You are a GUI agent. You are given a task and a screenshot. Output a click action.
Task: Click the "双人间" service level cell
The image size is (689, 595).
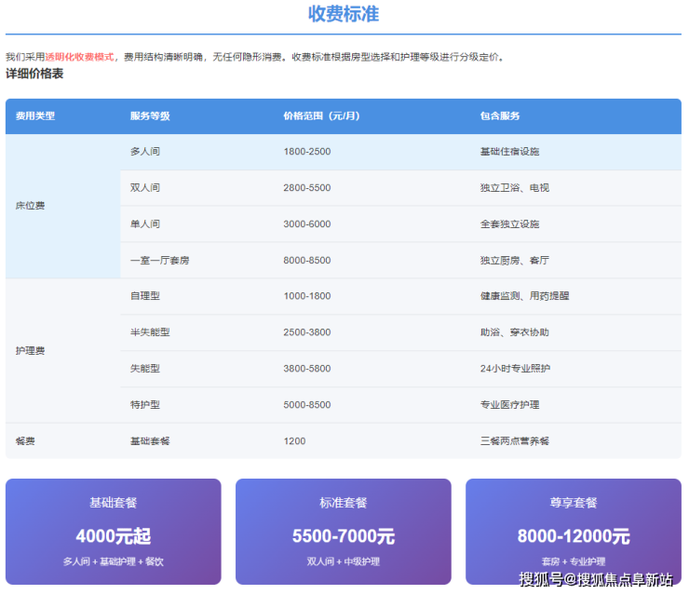145,188
